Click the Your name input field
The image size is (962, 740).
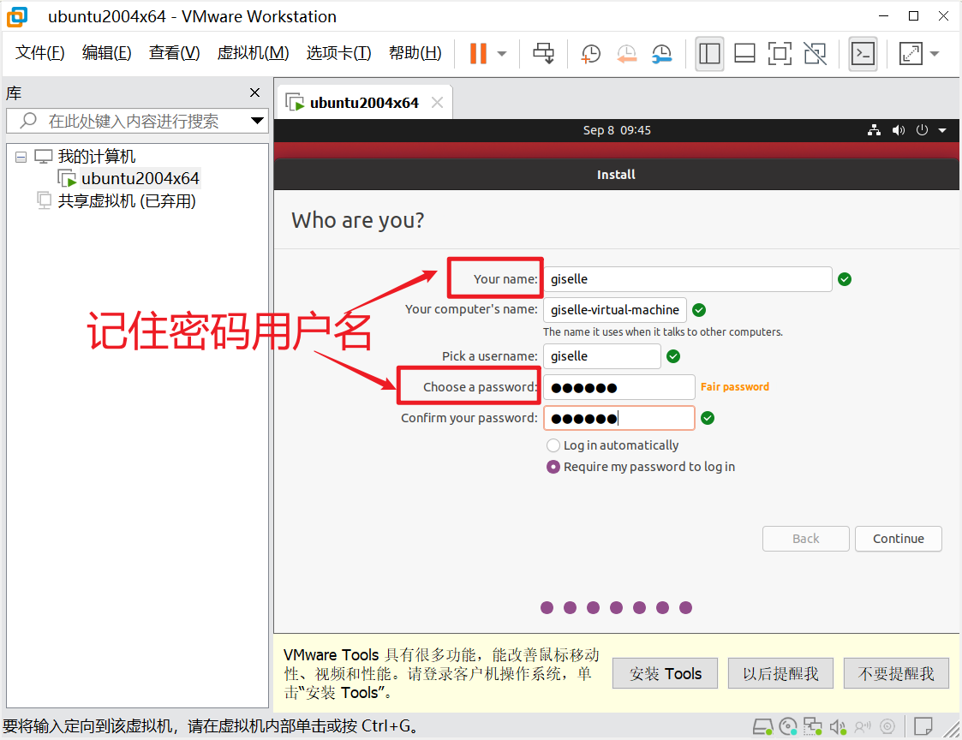point(688,279)
